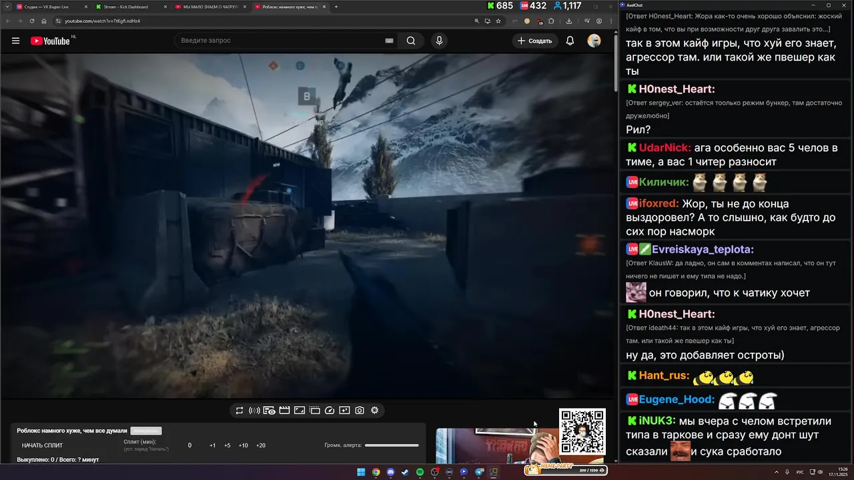Open Chrome from the taskbar

pos(376,472)
